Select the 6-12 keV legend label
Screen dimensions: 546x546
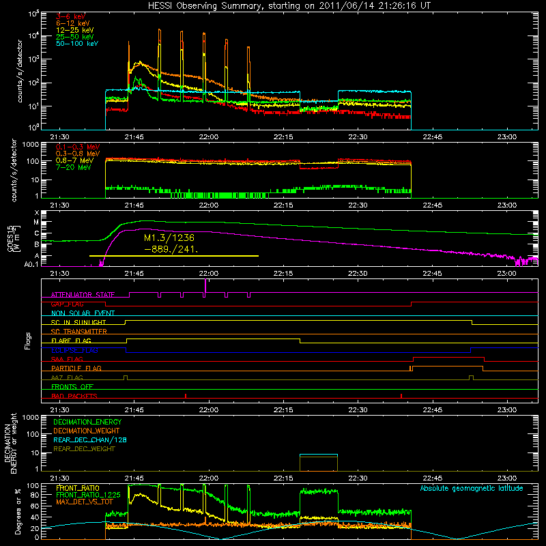[x=73, y=23]
